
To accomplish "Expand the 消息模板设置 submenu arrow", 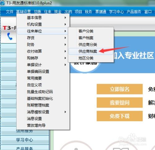I will tap(65, 112).
